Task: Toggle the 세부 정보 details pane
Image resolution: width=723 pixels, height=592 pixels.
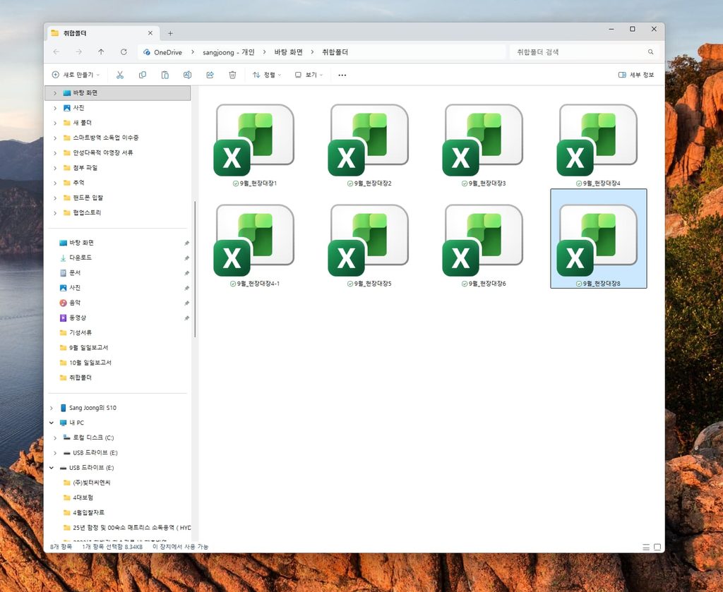Action: pos(636,75)
